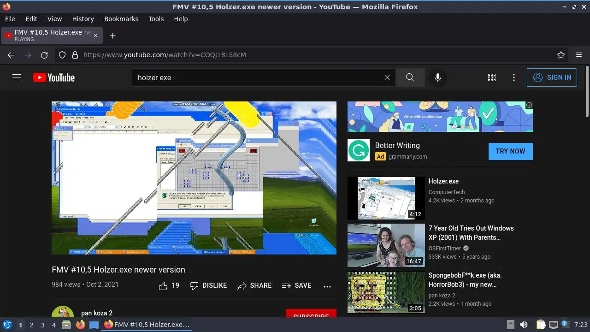Start voice search with the microphone
This screenshot has height=332, width=590.
(x=438, y=77)
